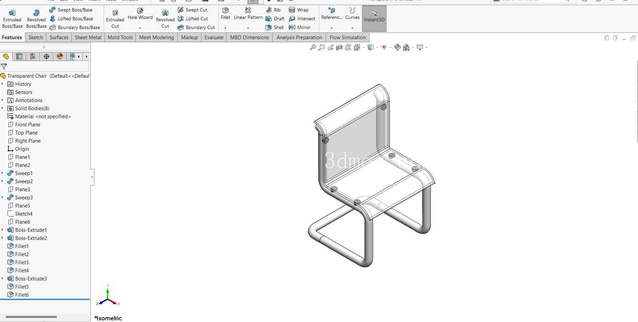Select the Swept Cut command
638x322 pixels.
point(192,10)
